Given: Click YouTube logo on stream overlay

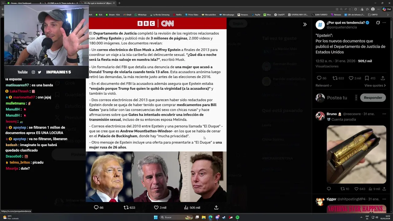Looking at the screenshot, I should tap(22, 72).
